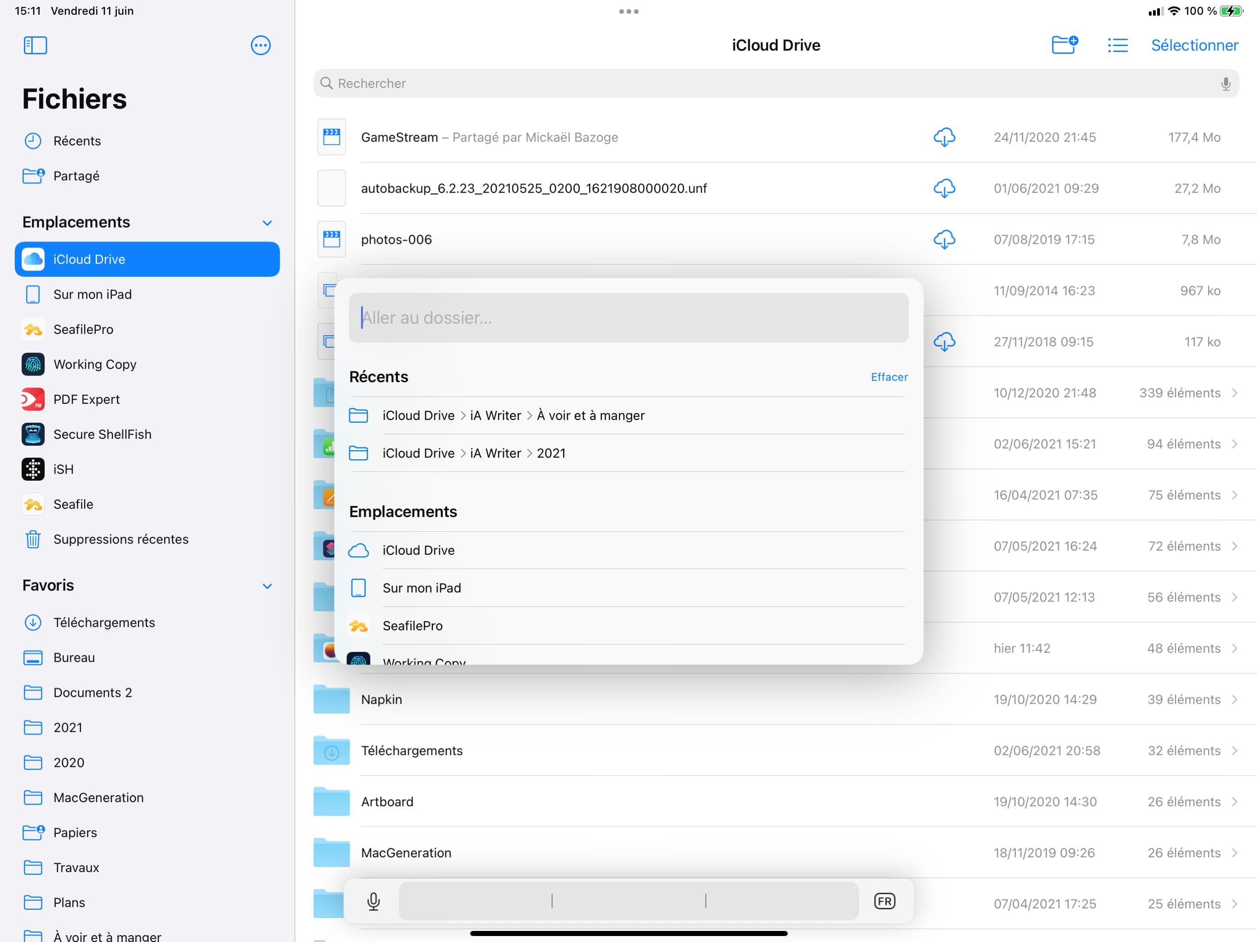Screen dimensions: 1257x942
Task: Download photos-006 from iCloud
Action: click(944, 239)
